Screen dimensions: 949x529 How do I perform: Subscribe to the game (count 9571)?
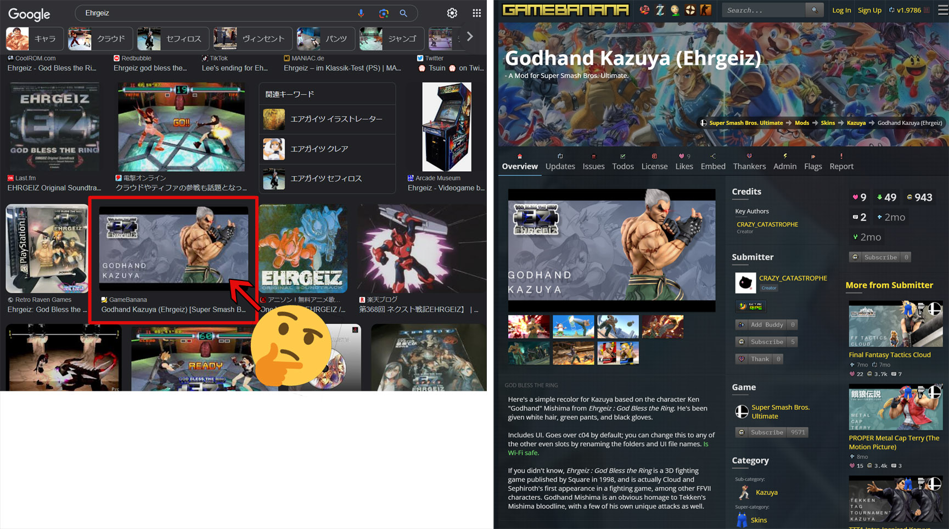coord(772,432)
